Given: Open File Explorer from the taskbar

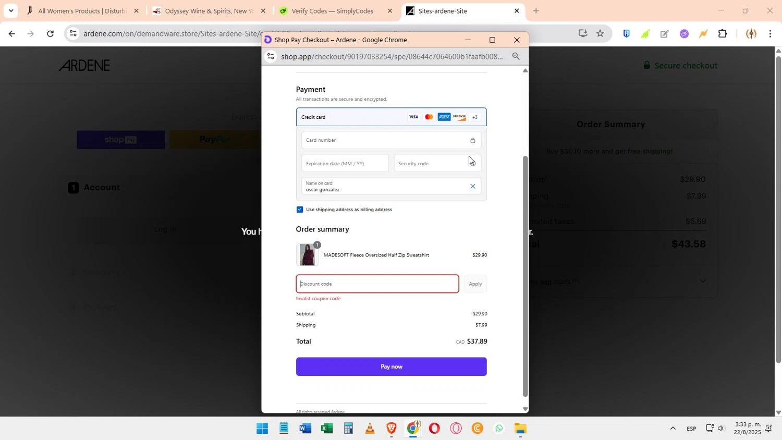Looking at the screenshot, I should coord(520,429).
